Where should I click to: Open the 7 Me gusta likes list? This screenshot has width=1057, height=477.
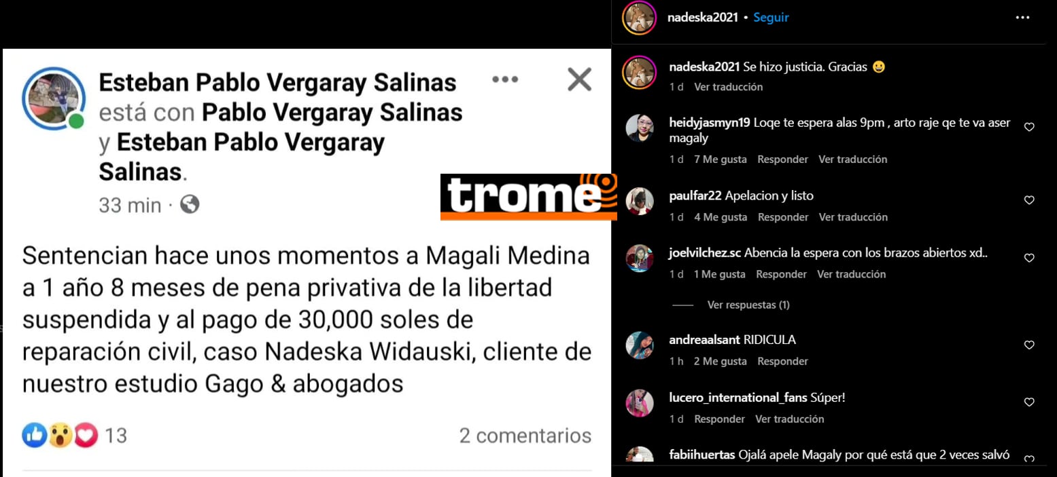[x=721, y=159]
